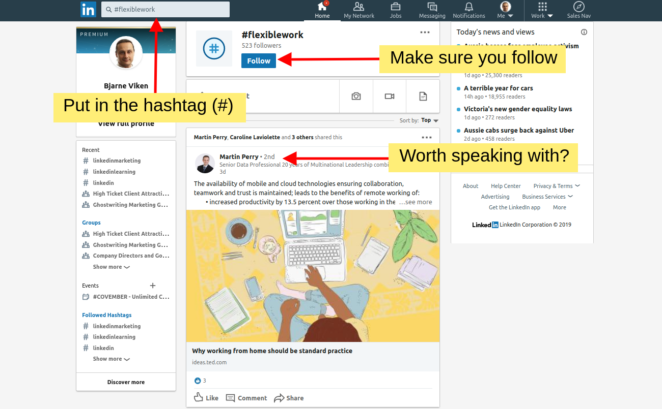Open the More footer link

(560, 207)
